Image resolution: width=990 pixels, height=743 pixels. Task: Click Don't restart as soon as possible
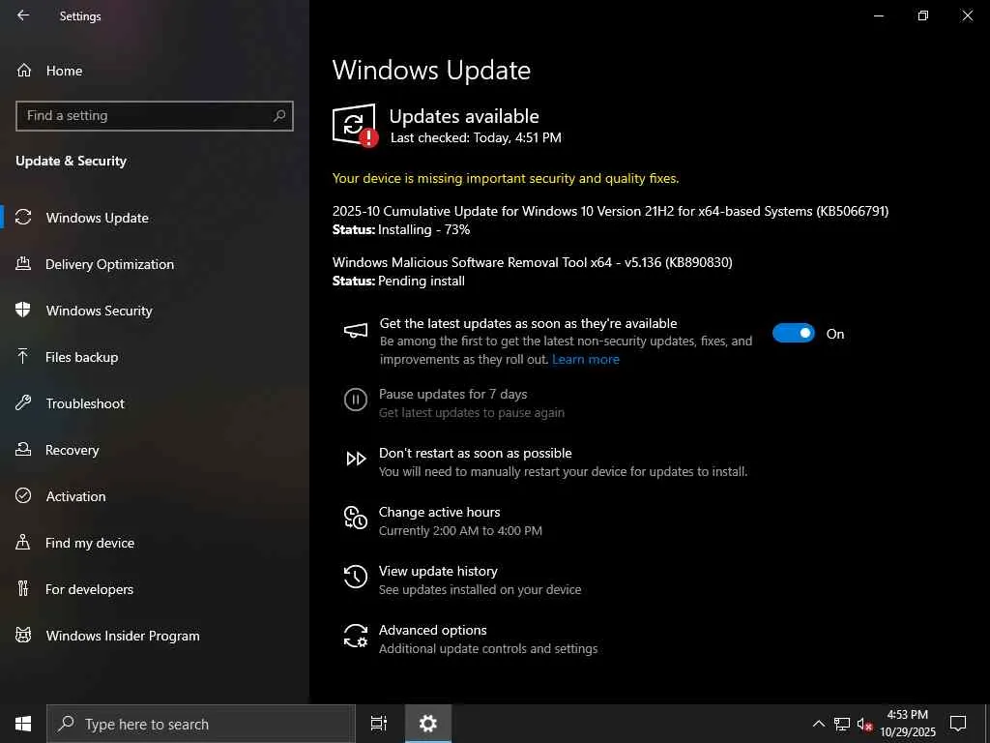coord(475,453)
